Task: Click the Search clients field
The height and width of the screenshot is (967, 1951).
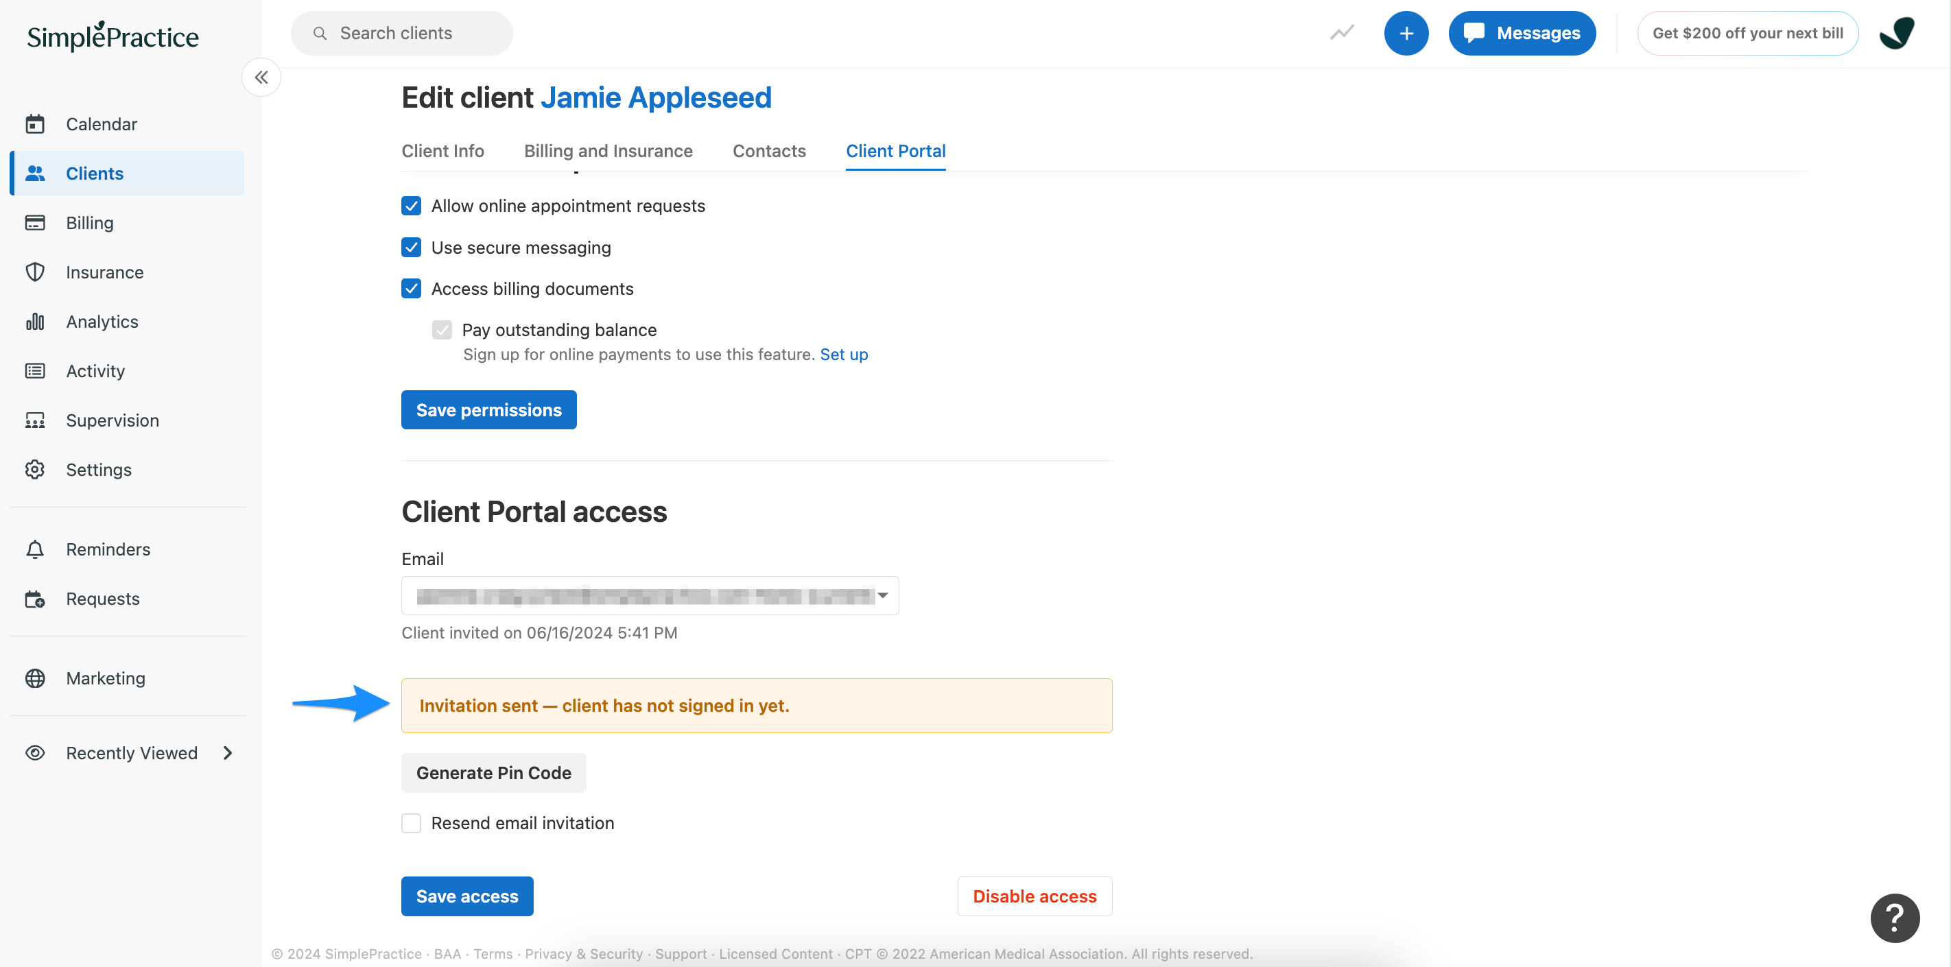Action: tap(401, 32)
